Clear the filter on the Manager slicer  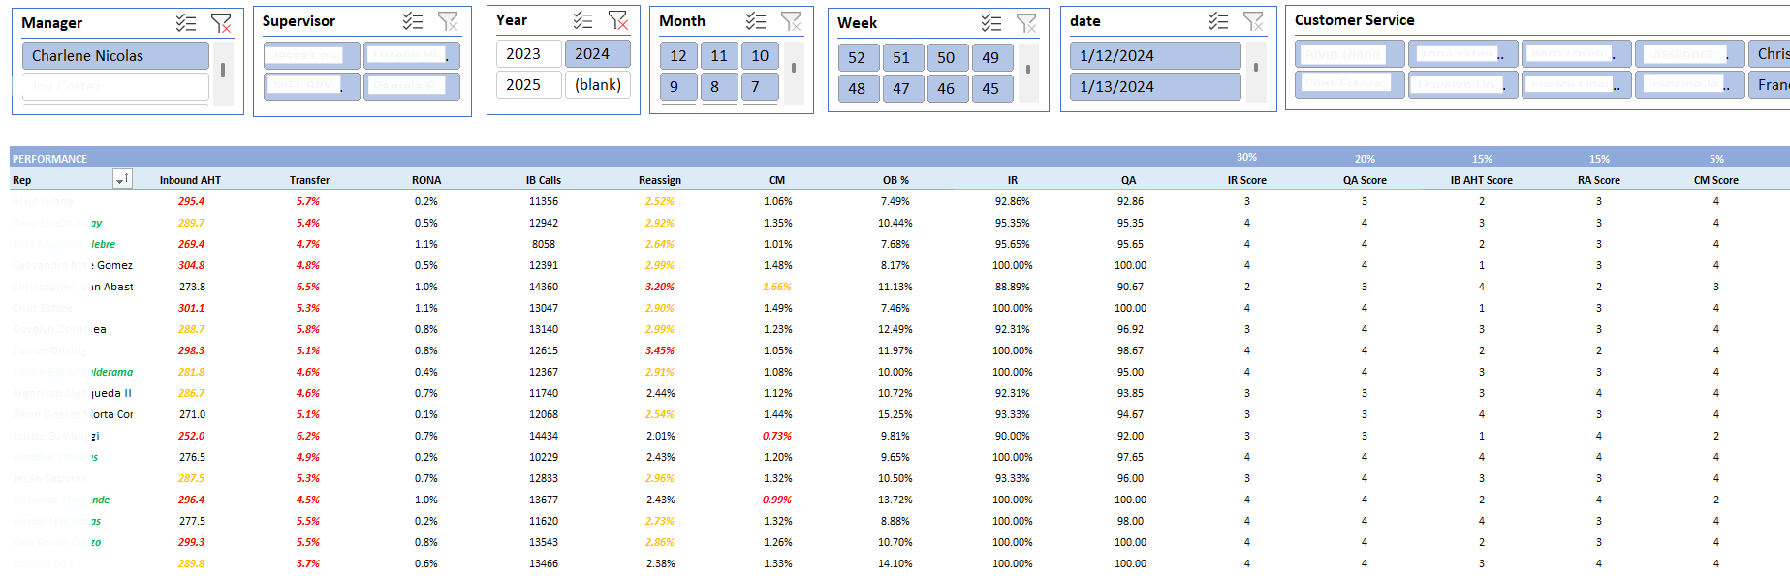point(221,23)
